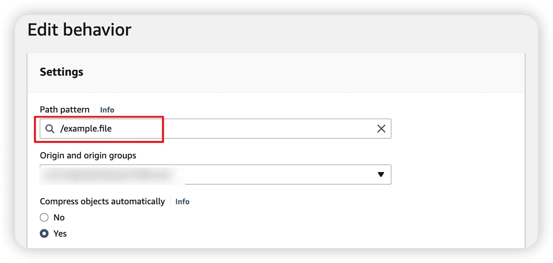
Task: Open Info link next to Path pattern
Action: [107, 110]
